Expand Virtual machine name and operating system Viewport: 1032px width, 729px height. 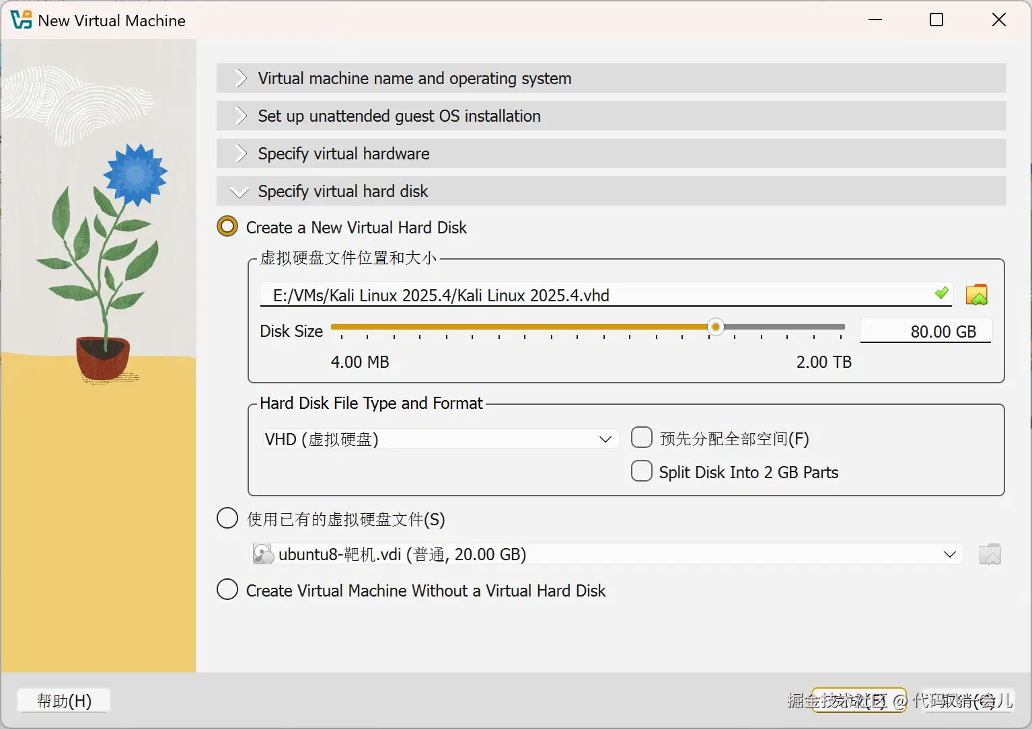pos(611,78)
